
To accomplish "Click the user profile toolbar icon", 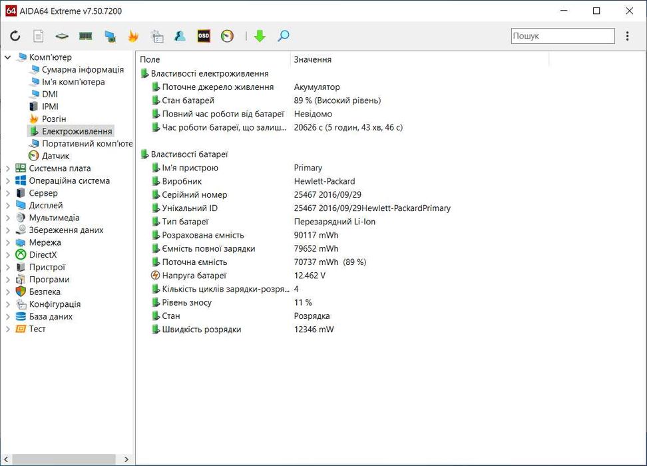I will pyautogui.click(x=180, y=37).
